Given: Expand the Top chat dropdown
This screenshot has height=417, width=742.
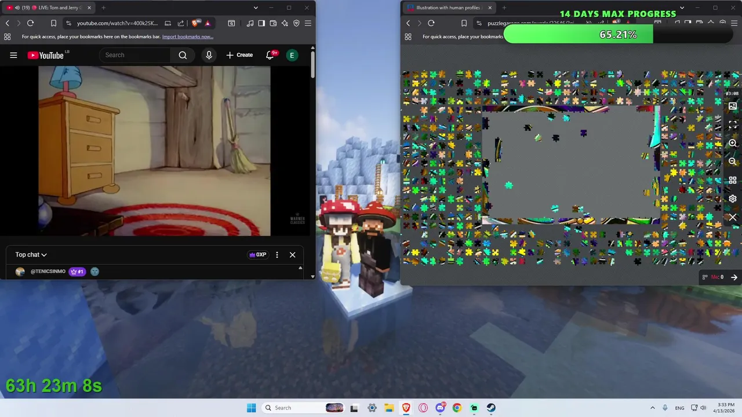Looking at the screenshot, I should pyautogui.click(x=31, y=255).
